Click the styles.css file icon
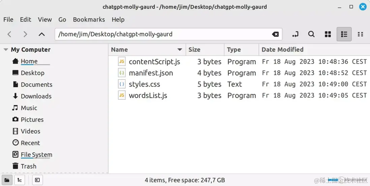This screenshot has height=186, width=370. (x=122, y=84)
